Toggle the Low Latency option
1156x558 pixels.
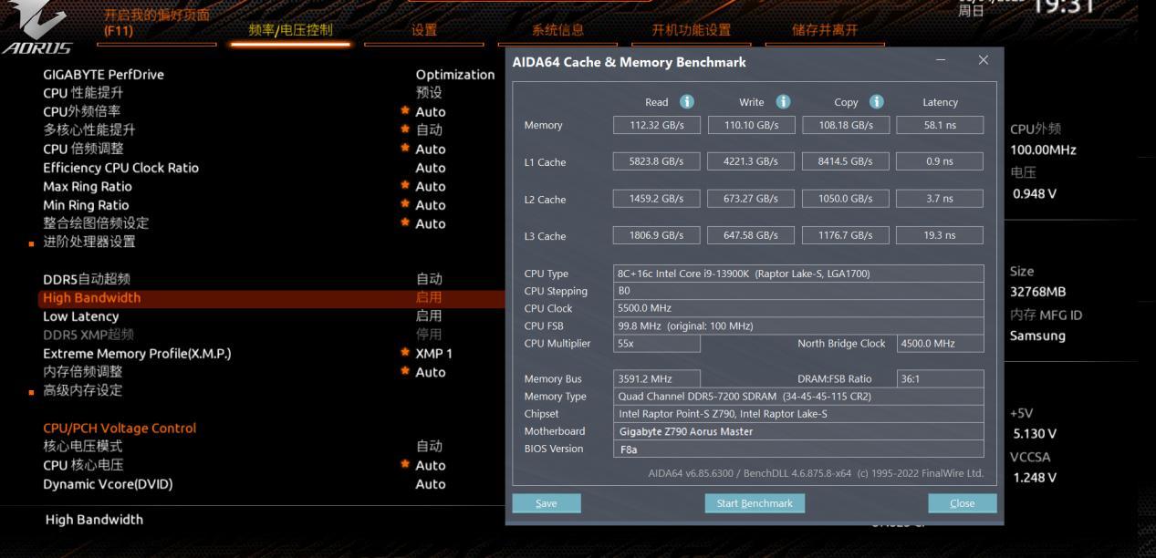tap(429, 316)
